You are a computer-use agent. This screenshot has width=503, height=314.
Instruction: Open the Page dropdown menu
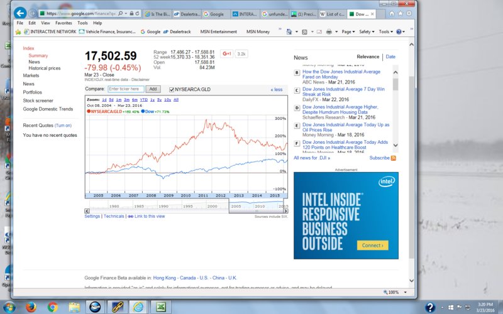coord(348,32)
